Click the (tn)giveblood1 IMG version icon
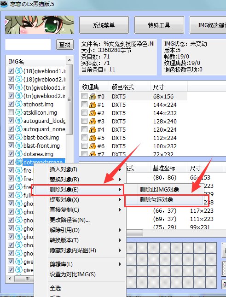 (19, 87)
